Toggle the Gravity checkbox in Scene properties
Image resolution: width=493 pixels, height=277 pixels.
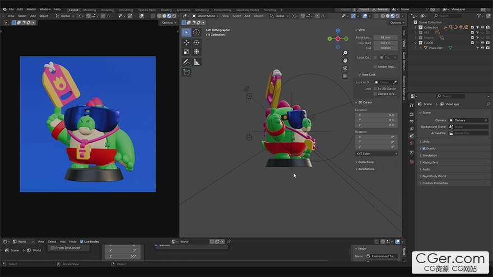tap(424, 148)
